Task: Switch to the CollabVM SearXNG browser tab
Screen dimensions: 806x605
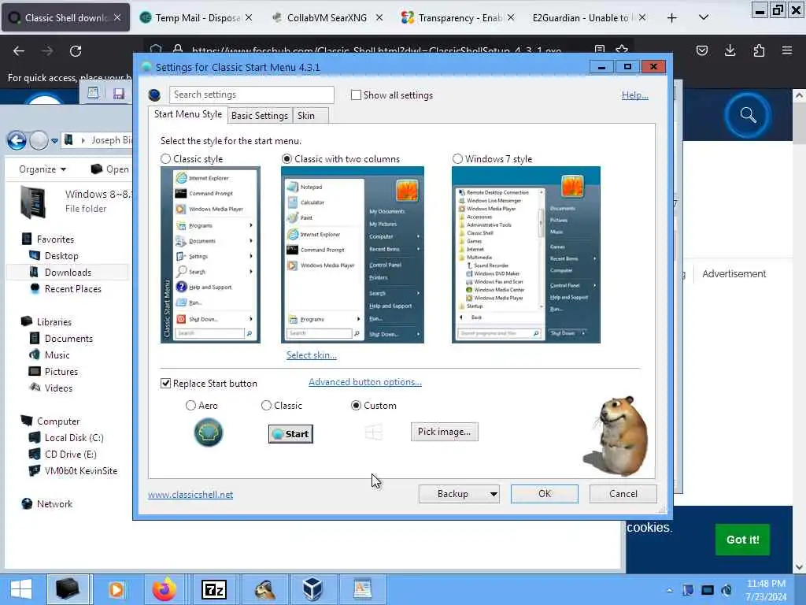Action: click(327, 18)
